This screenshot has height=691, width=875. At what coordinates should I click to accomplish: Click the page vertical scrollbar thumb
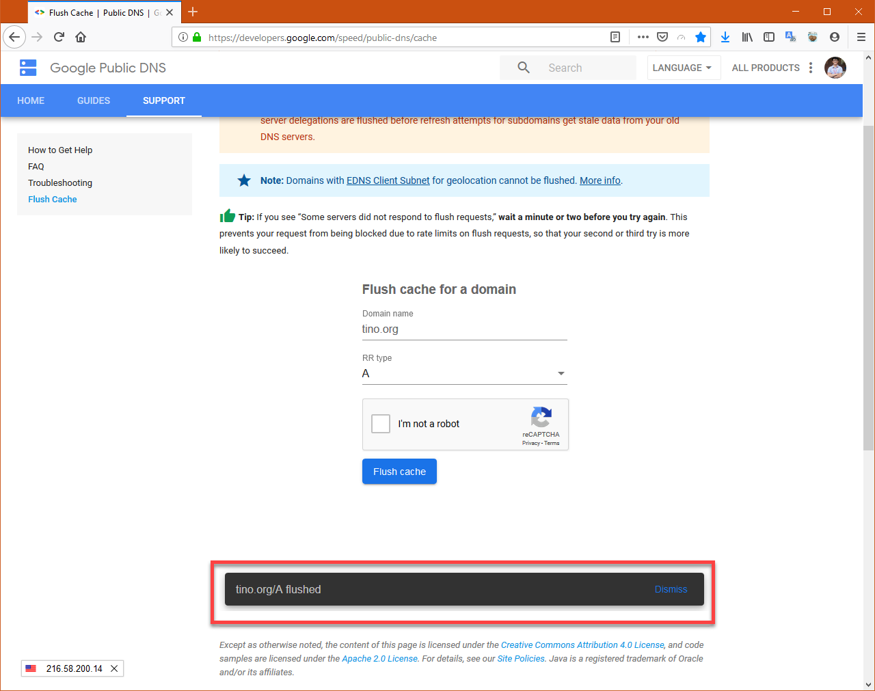pos(868,287)
